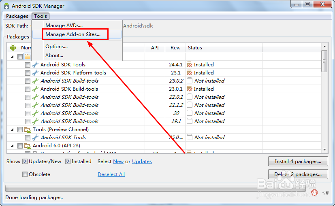This screenshot has height=206, width=335.
Task: Check Build-tools 21.1.2 row checkbox
Action: 28,106
